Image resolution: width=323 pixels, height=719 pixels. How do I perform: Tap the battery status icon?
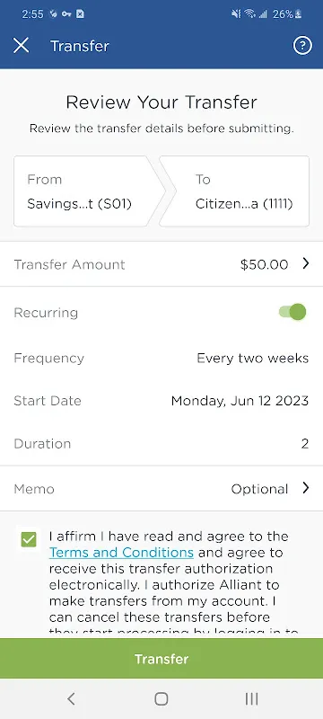(x=298, y=14)
